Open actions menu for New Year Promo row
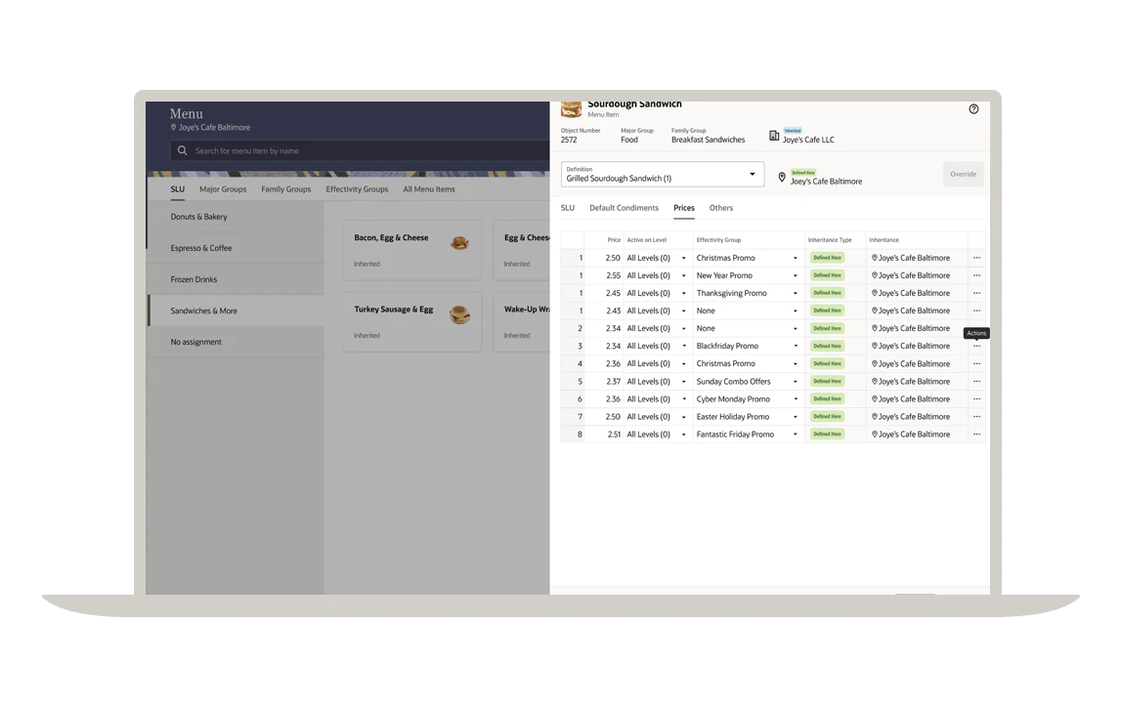Screen dimensions: 1122x707 (x=975, y=275)
